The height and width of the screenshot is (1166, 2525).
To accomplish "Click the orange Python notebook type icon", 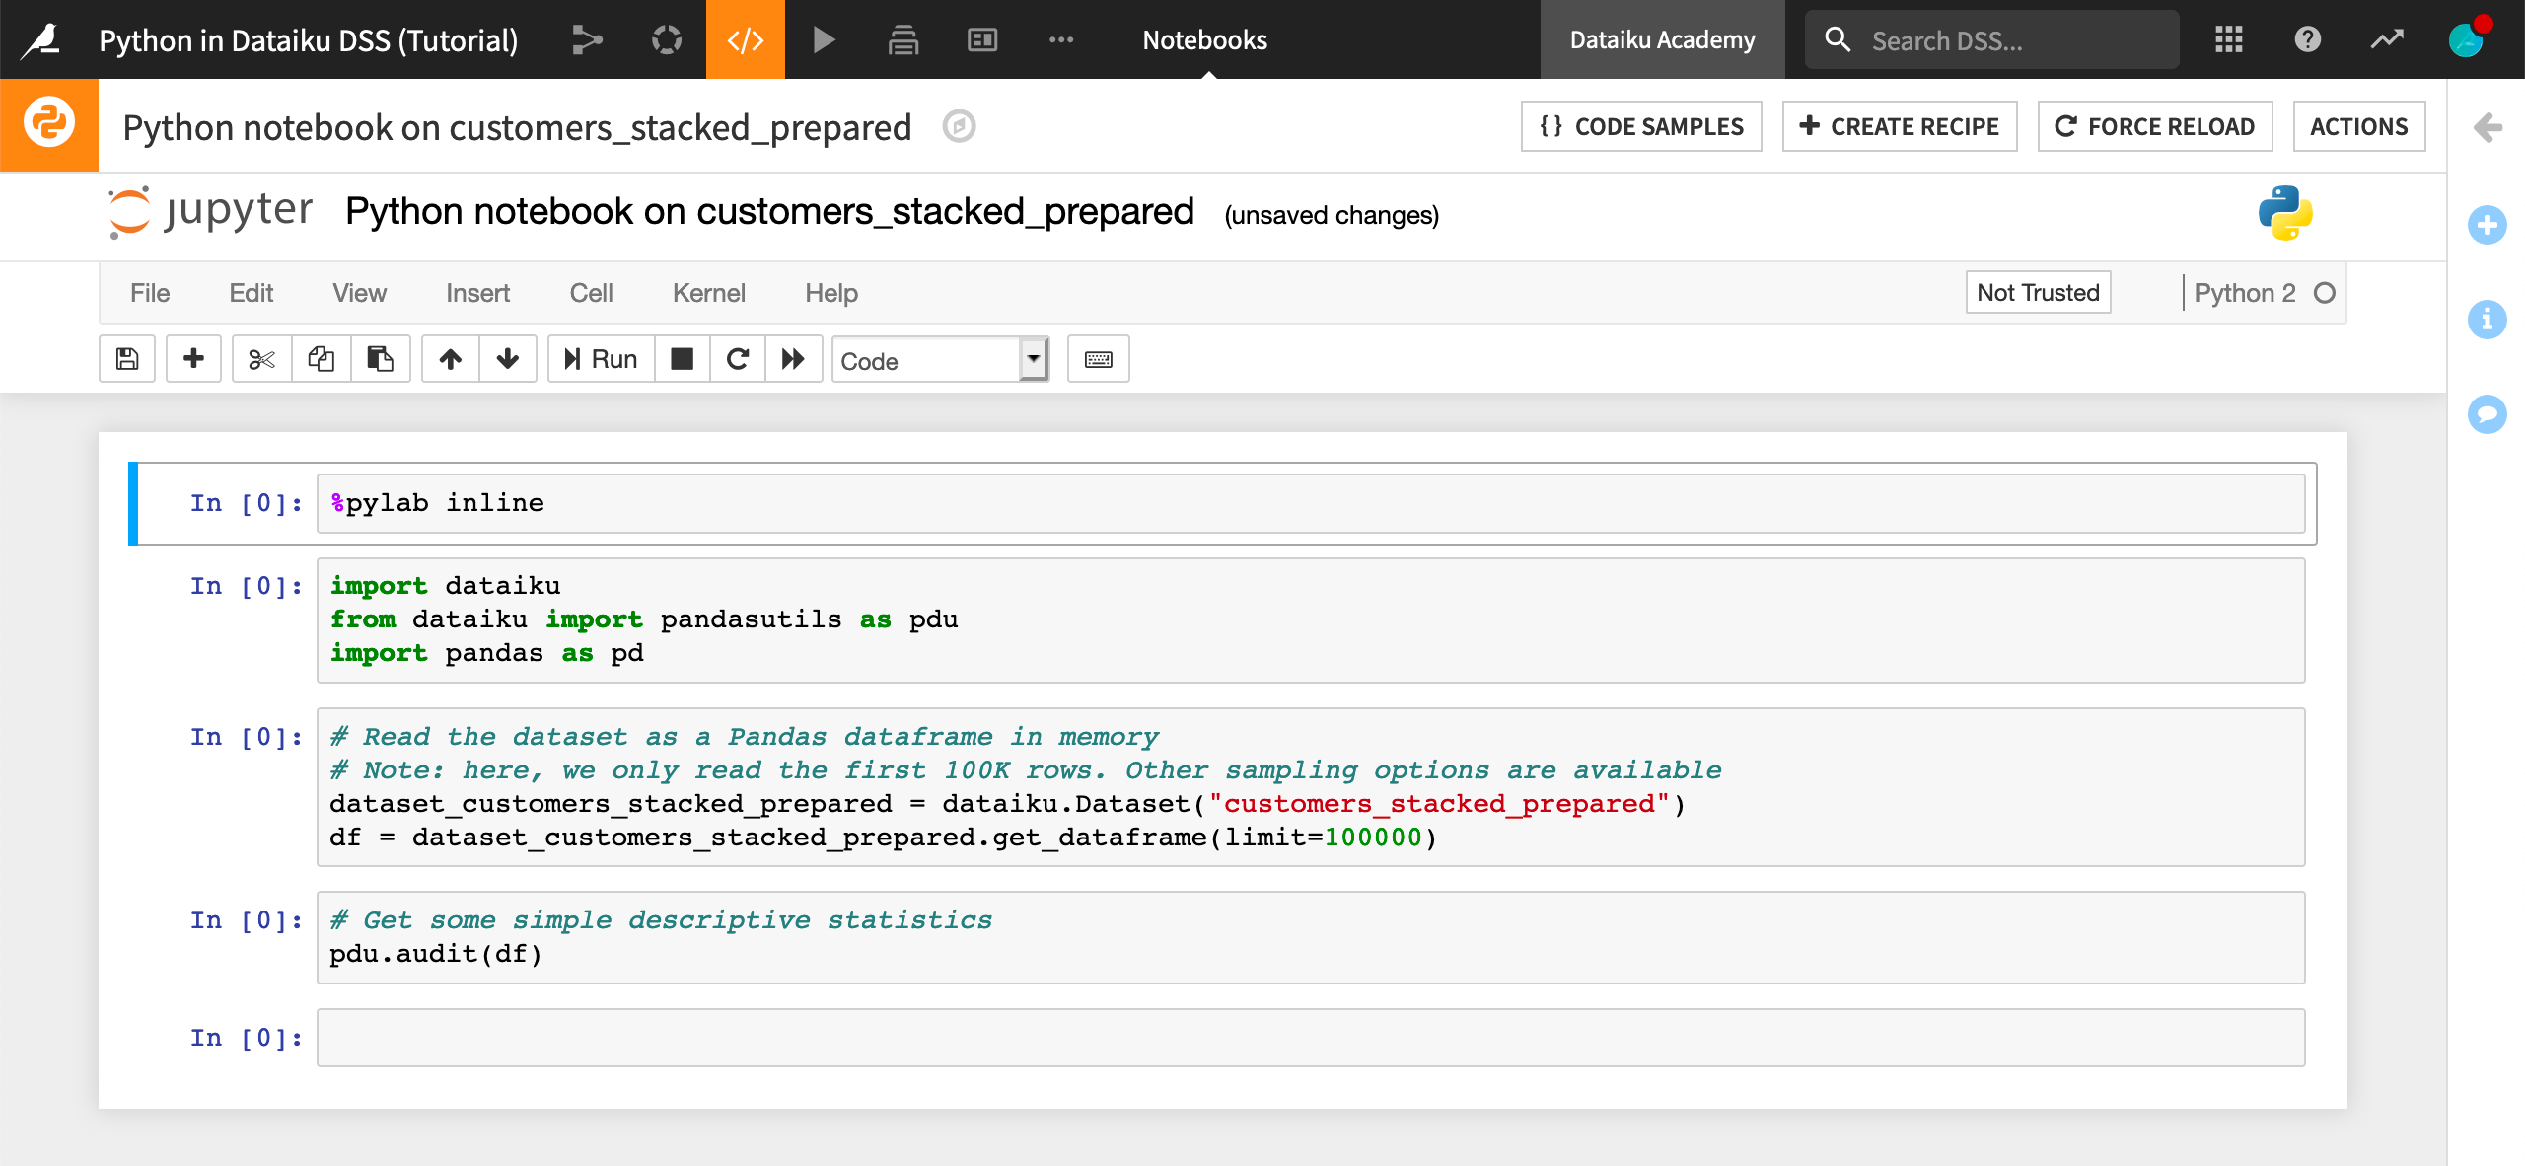I will pyautogui.click(x=49, y=124).
